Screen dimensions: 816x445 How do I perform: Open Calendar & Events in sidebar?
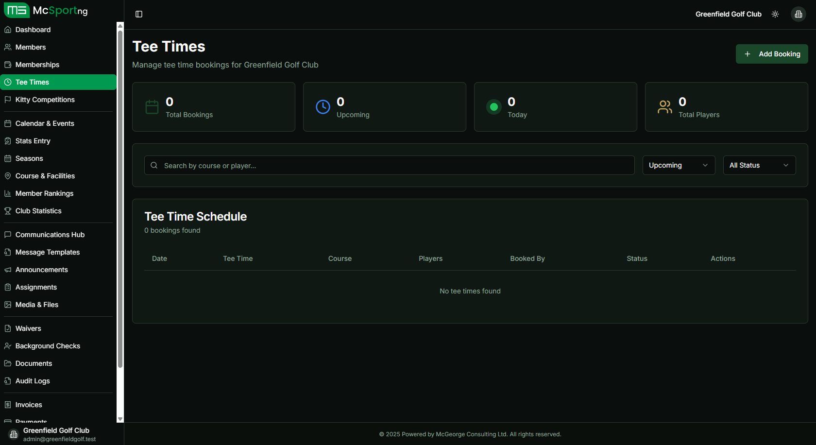click(45, 123)
